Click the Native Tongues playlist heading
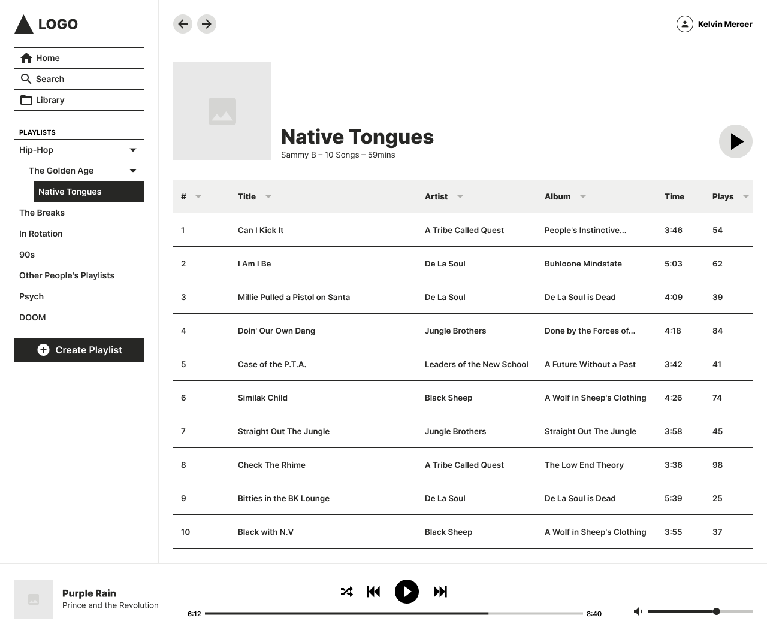 [x=357, y=137]
